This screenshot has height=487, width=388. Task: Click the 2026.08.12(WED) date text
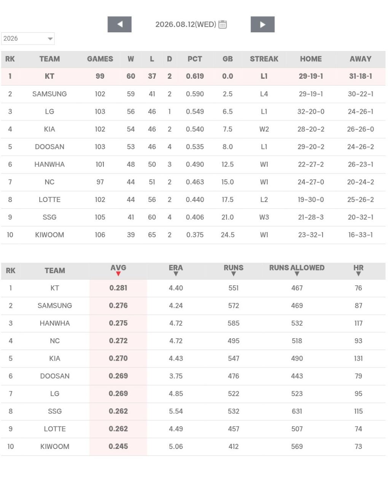point(186,24)
